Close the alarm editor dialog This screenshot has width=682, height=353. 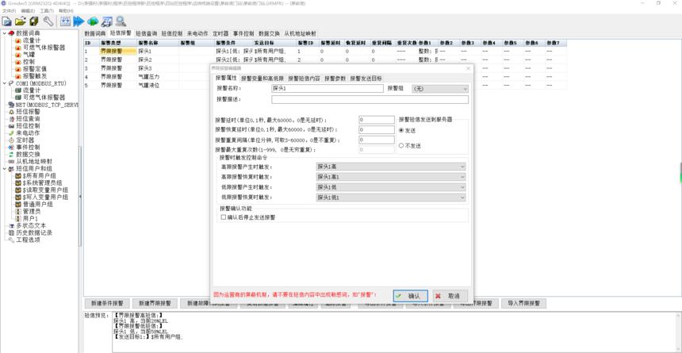click(x=468, y=68)
